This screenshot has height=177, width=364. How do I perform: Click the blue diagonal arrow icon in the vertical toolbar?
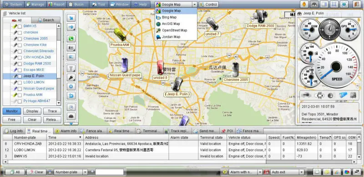coord(71,18)
